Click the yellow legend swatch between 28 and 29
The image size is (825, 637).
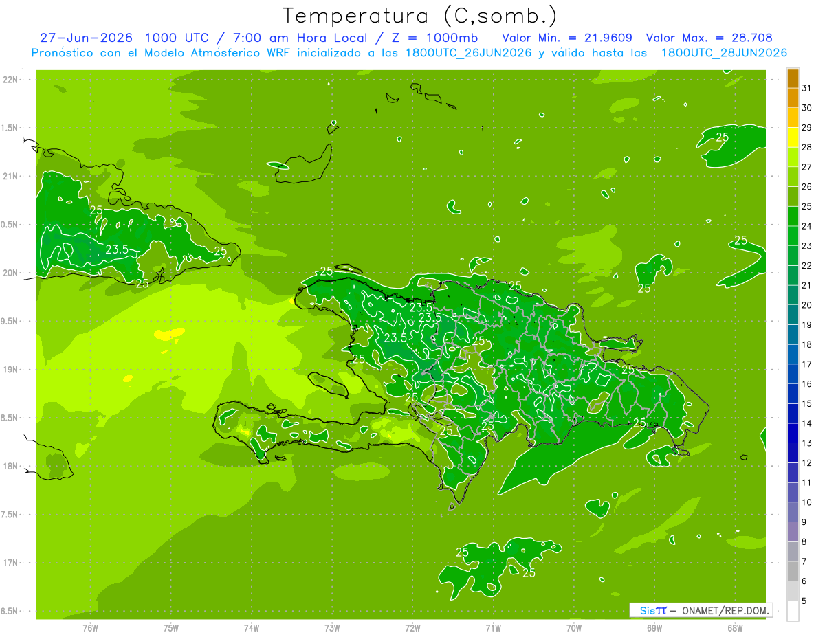pyautogui.click(x=793, y=137)
